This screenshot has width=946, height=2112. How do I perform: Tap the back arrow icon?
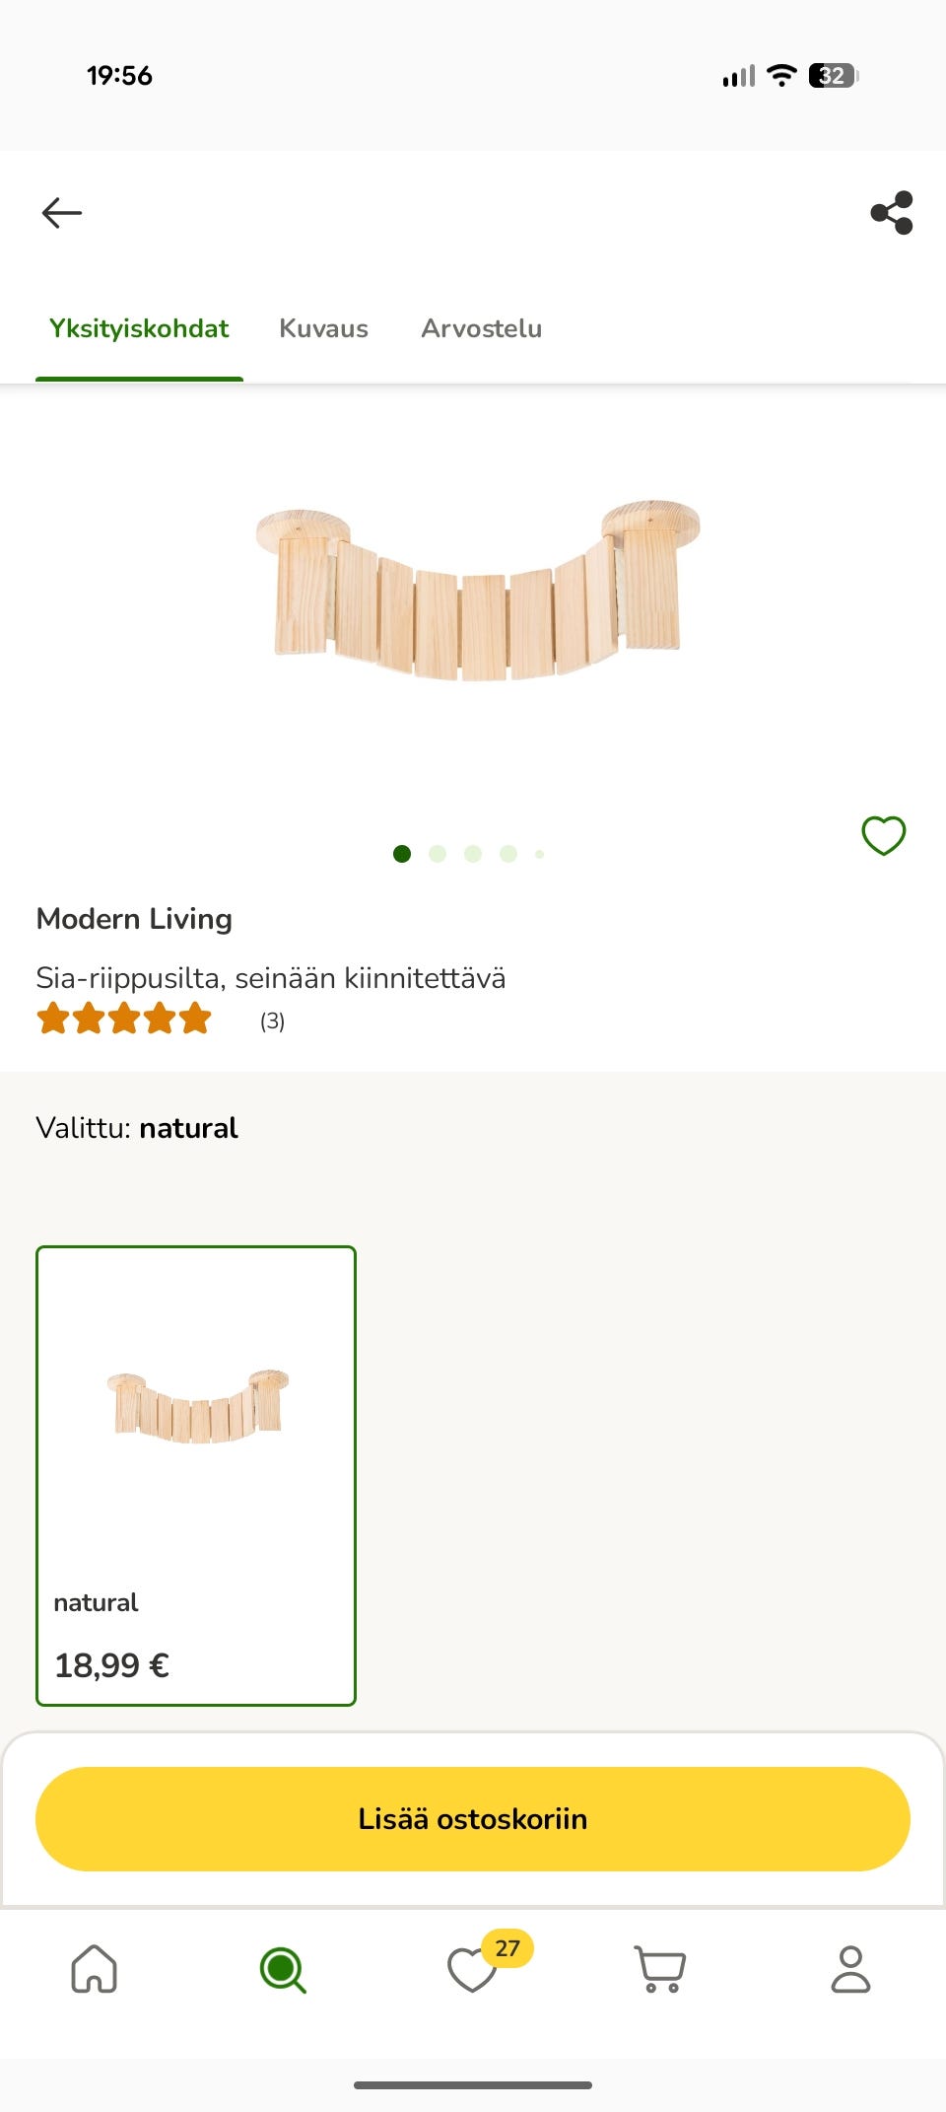point(62,213)
